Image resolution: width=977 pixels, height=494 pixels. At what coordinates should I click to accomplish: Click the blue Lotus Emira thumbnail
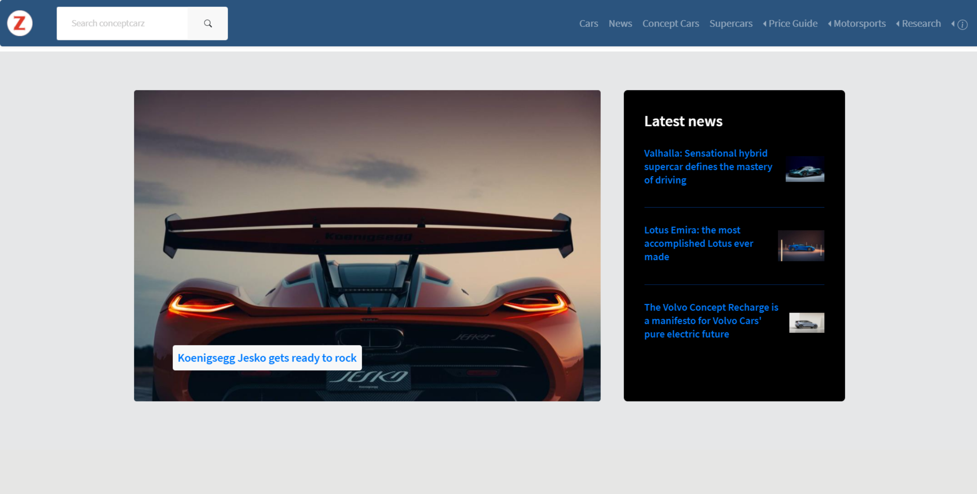coord(801,246)
